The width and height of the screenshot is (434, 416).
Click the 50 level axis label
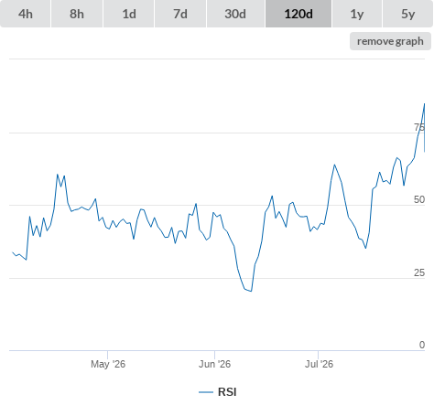pos(419,199)
